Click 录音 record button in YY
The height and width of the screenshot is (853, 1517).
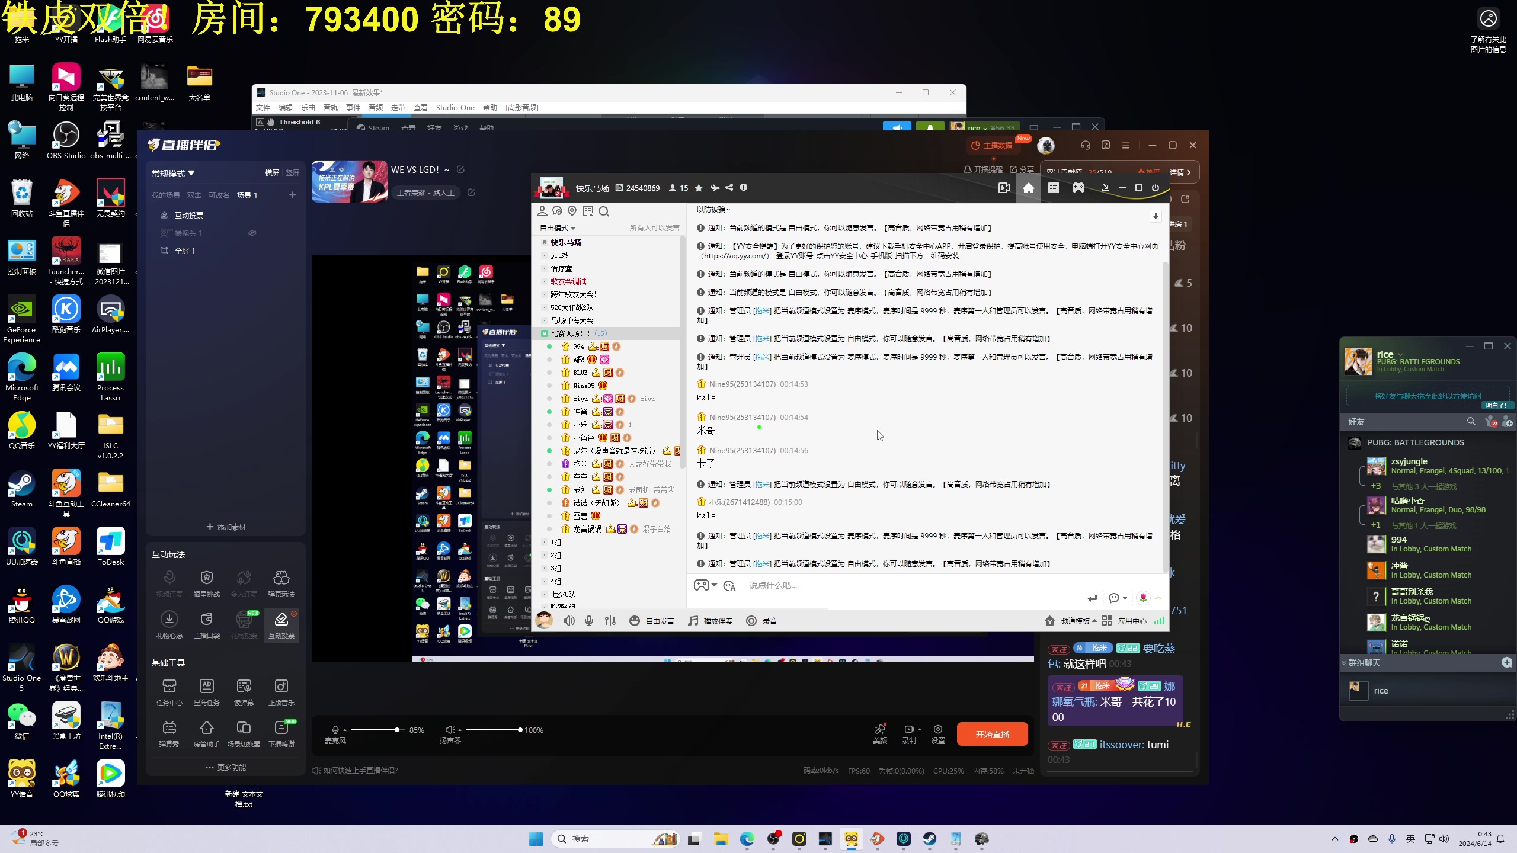coord(761,621)
